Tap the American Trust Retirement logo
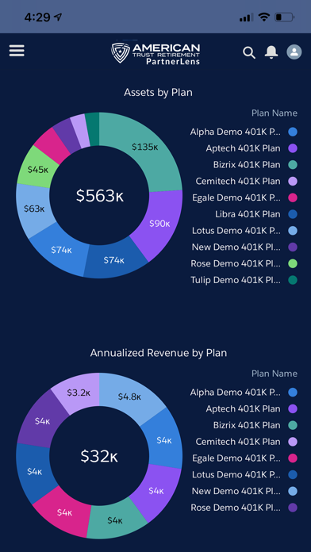This screenshot has width=311, height=552. [x=155, y=53]
